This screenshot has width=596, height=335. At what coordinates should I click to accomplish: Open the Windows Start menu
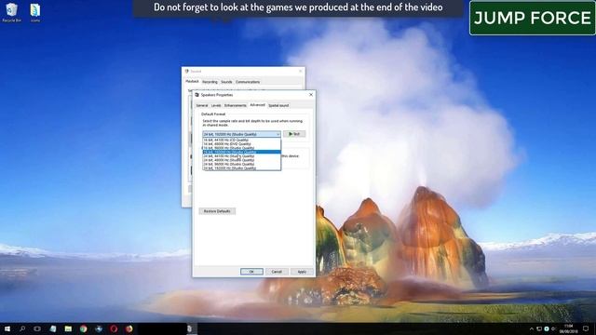tap(7, 328)
